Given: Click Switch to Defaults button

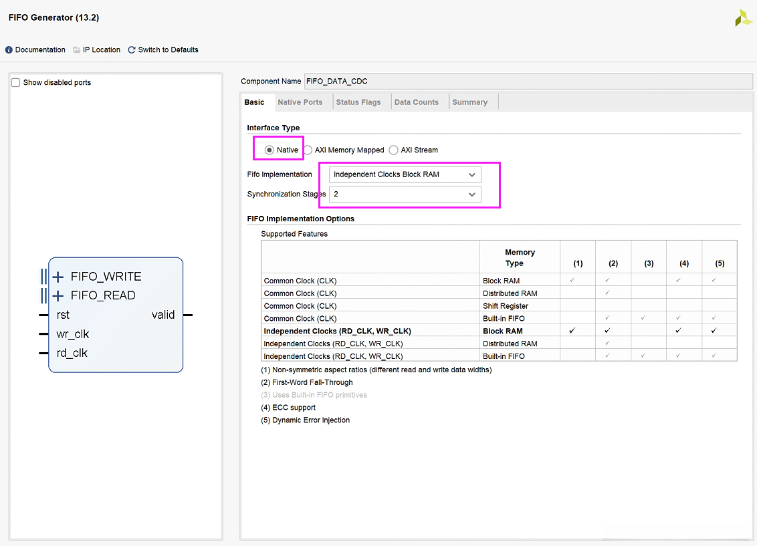Looking at the screenshot, I should pyautogui.click(x=168, y=50).
